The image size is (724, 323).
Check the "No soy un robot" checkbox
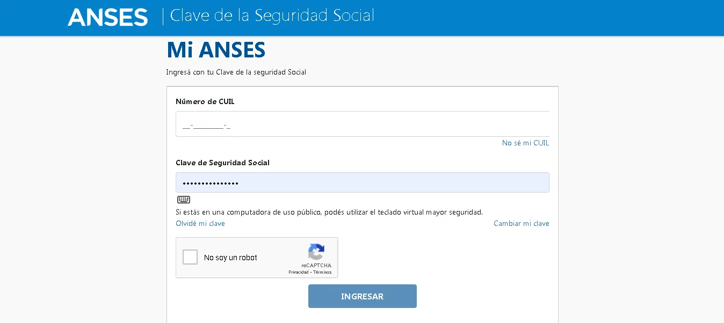pyautogui.click(x=190, y=258)
